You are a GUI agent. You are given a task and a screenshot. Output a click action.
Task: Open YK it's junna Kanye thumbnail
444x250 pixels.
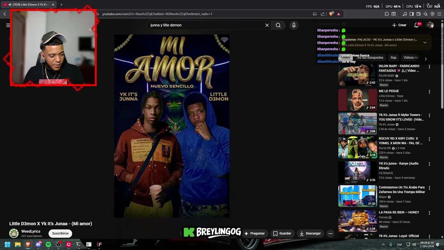click(357, 172)
